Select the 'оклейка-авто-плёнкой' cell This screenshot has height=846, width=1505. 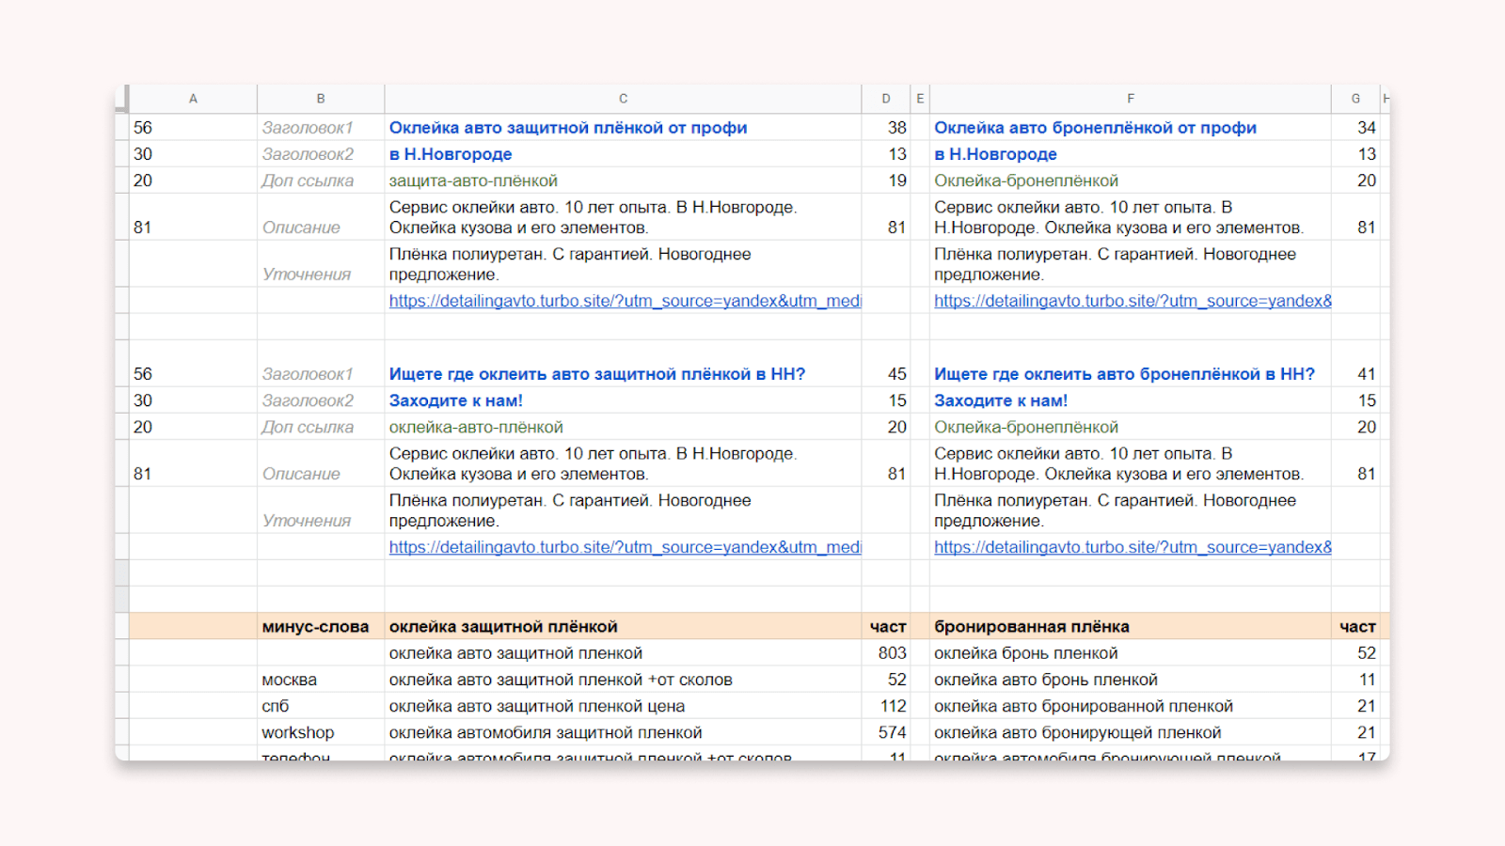(476, 427)
